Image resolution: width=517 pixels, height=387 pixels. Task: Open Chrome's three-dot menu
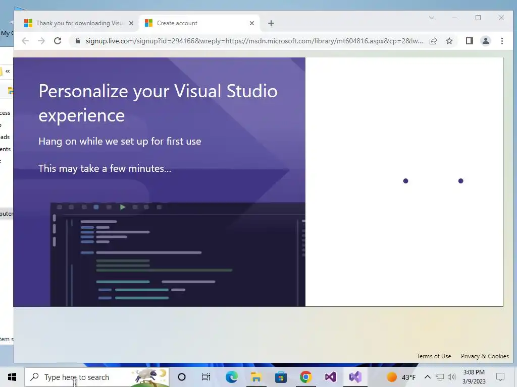[x=502, y=41]
